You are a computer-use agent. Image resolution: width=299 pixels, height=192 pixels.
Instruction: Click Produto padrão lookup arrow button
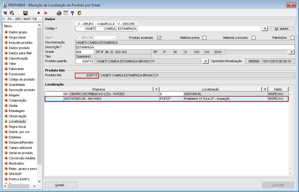point(205,61)
